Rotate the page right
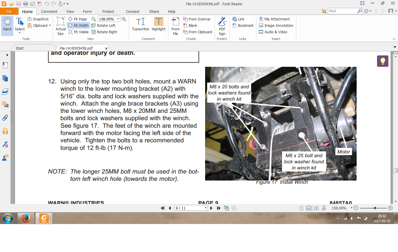Viewport: 398px width, 252px height. tap(104, 32)
